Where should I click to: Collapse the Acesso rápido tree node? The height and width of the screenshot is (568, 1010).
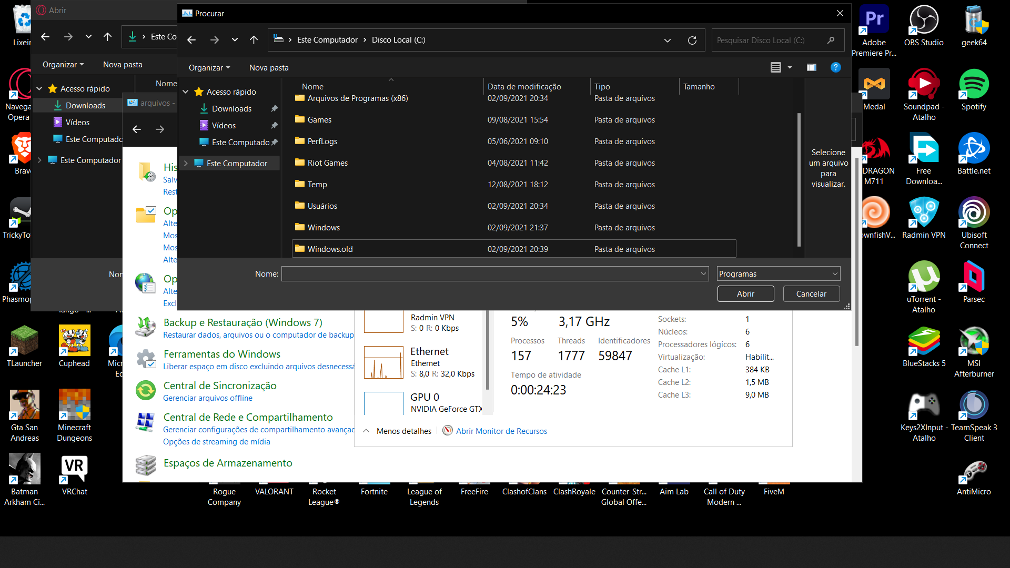click(x=186, y=92)
